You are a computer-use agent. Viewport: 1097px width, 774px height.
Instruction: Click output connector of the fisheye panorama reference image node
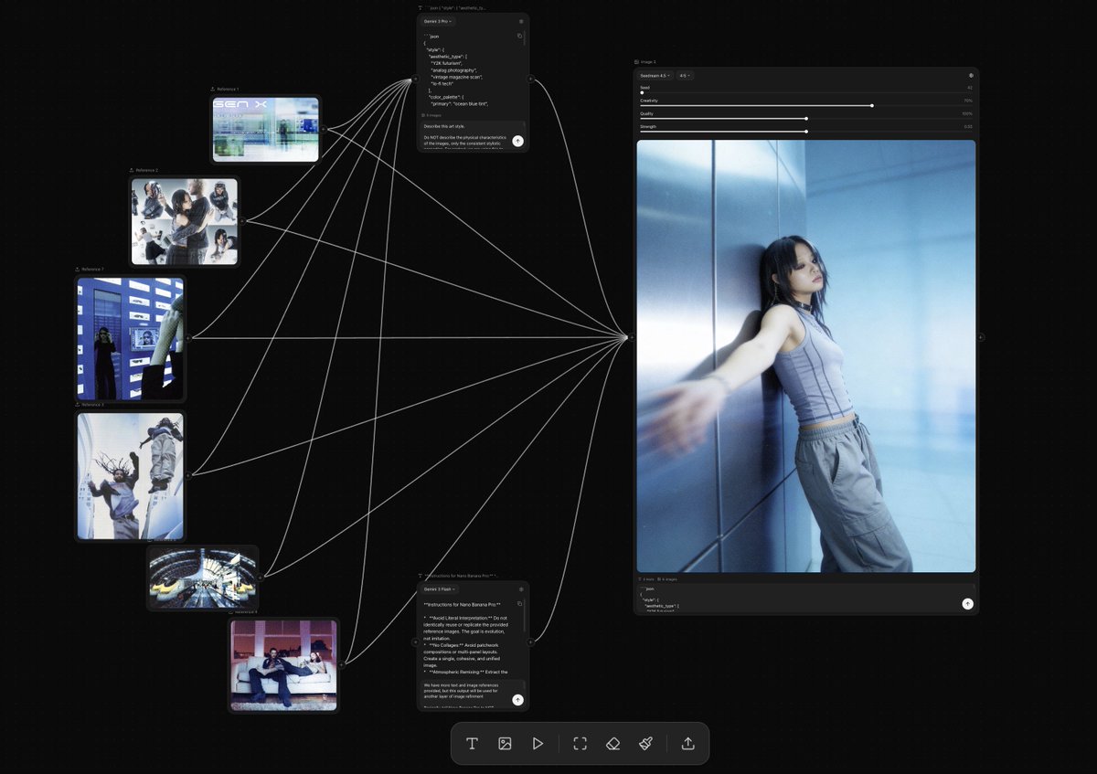point(261,577)
